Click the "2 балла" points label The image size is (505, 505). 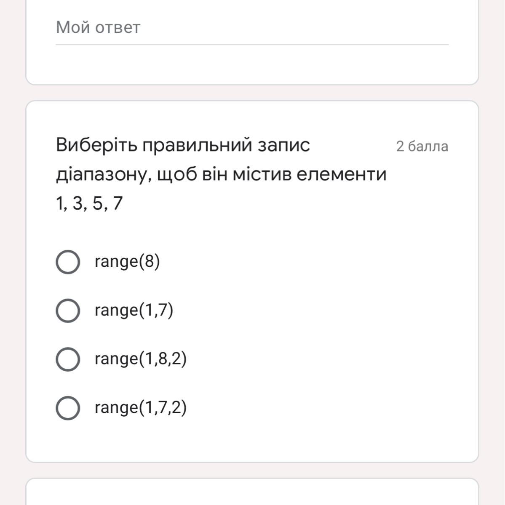422,146
